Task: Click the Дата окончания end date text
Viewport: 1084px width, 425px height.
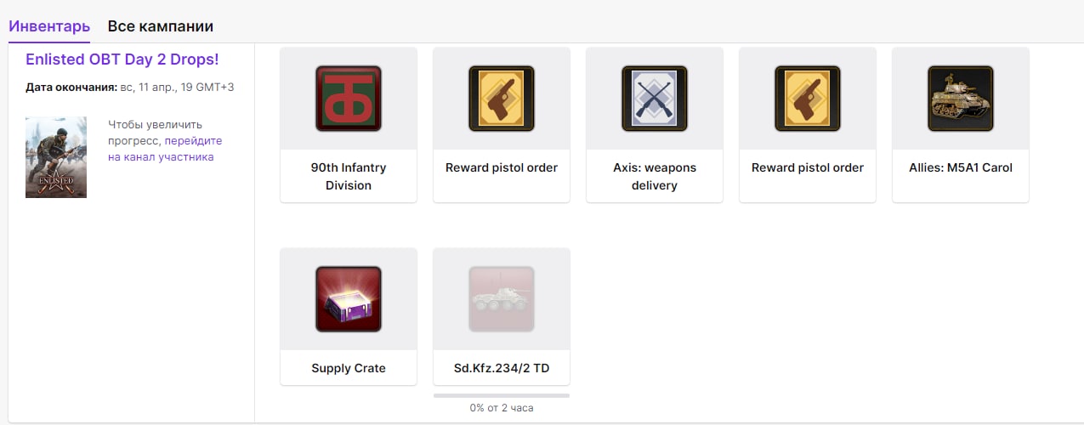Action: tap(130, 87)
